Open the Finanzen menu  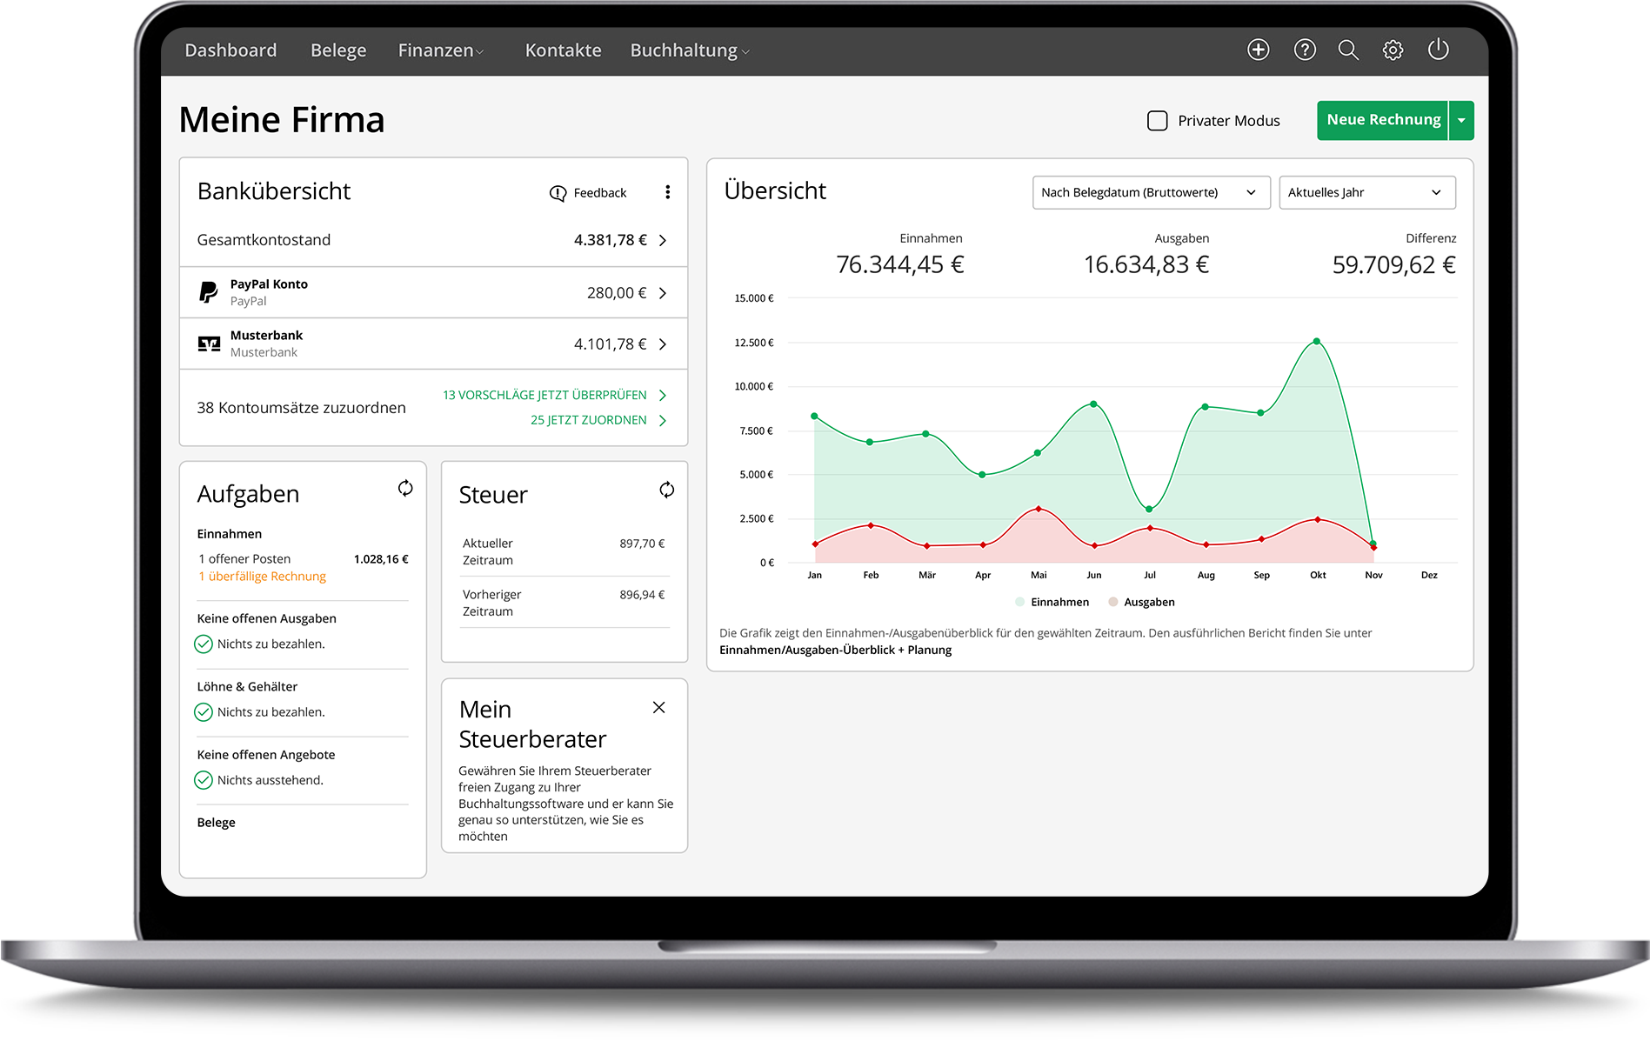click(x=440, y=50)
